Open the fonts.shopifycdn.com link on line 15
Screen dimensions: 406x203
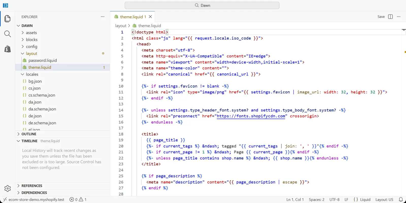point(251,116)
